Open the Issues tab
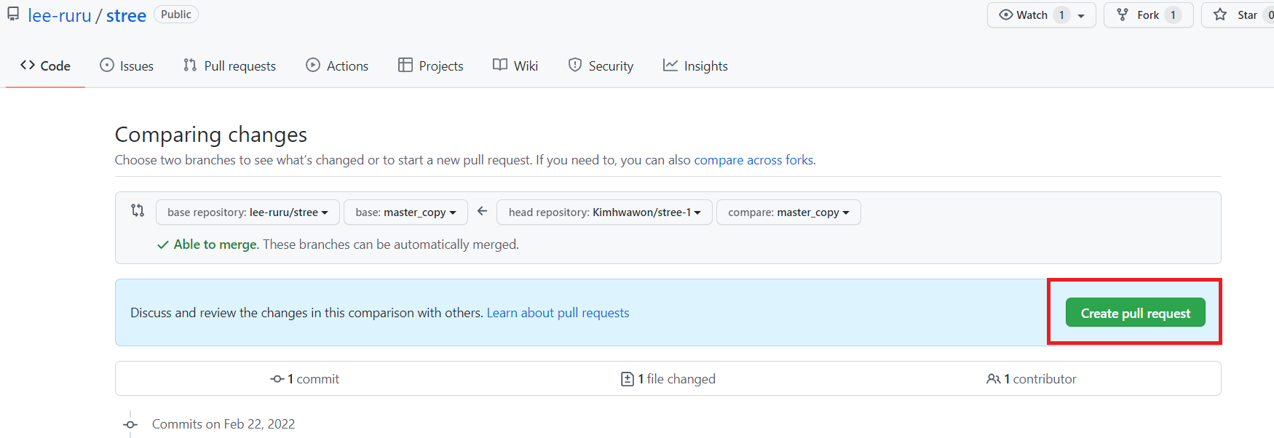 click(127, 65)
